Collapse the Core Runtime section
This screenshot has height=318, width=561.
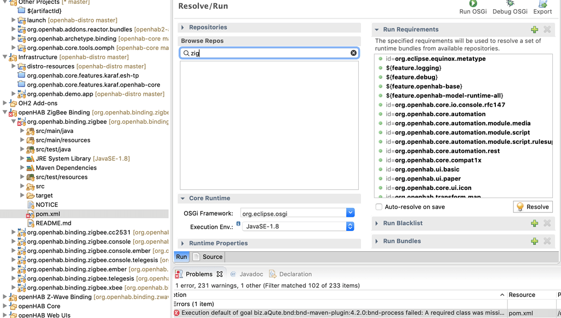182,198
